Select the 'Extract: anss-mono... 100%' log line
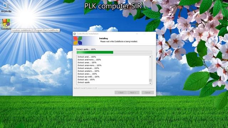This screenshot has height=128, width=228. point(89,65)
